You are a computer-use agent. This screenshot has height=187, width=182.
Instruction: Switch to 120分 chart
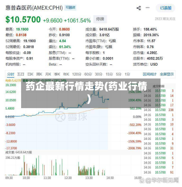77,74
